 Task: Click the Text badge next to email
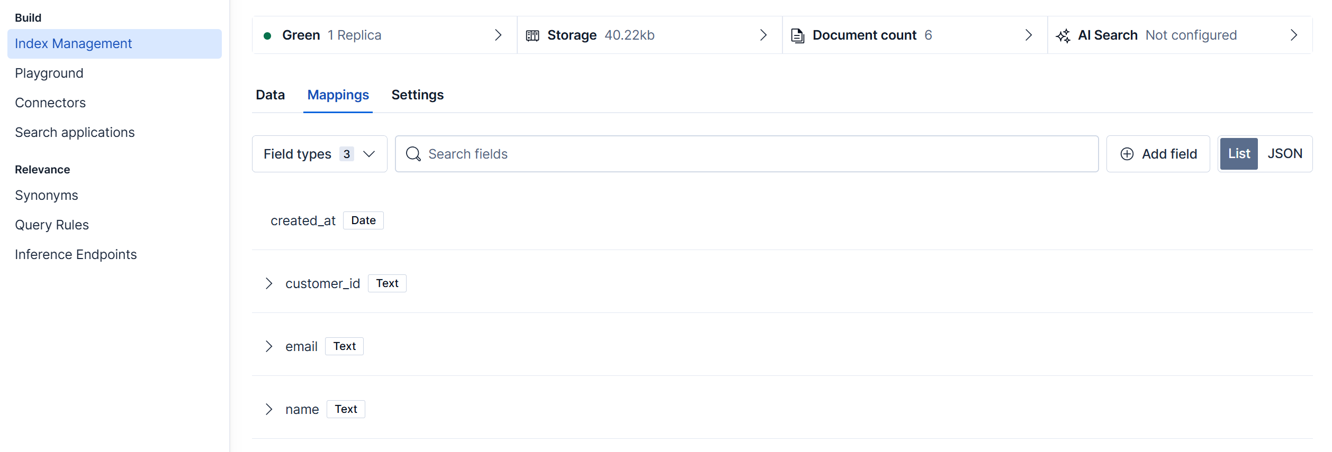point(344,346)
